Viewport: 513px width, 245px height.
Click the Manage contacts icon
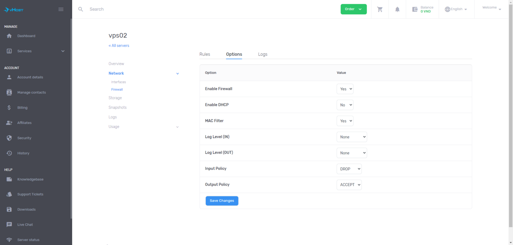tap(9, 92)
